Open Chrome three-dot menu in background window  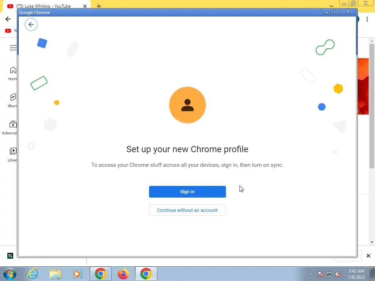pyautogui.click(x=367, y=19)
